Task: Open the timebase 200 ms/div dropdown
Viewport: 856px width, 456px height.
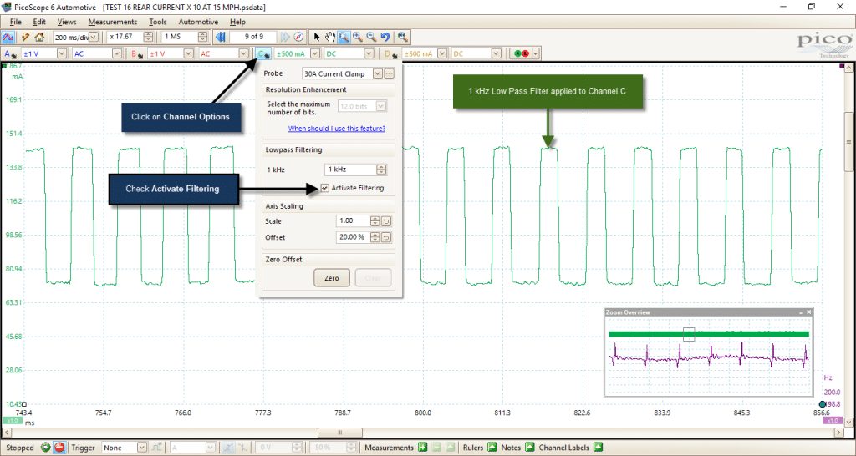Action: (x=94, y=37)
